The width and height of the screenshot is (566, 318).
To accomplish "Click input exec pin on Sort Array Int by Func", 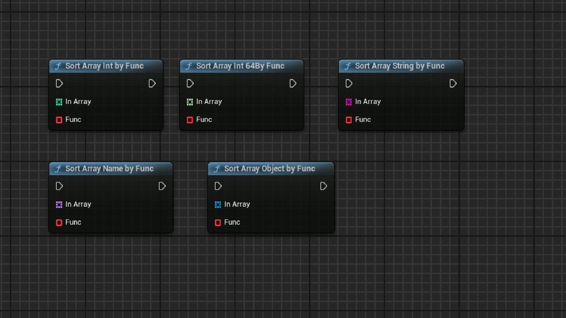I will [59, 83].
